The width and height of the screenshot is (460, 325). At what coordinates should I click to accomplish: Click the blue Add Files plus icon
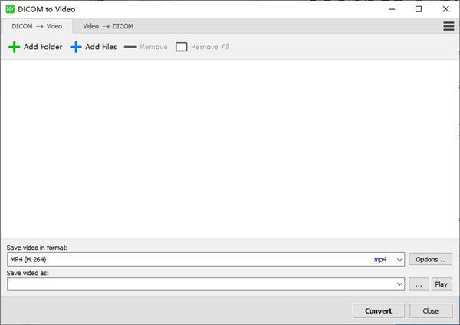click(76, 47)
